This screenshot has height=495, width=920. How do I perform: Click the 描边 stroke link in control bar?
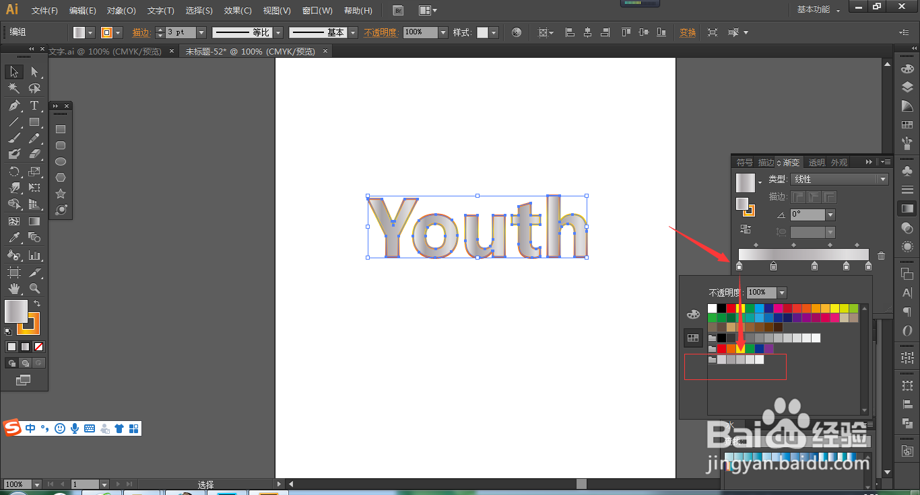pyautogui.click(x=141, y=32)
